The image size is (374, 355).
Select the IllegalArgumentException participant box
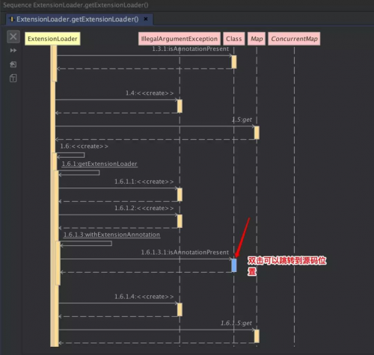click(180, 39)
